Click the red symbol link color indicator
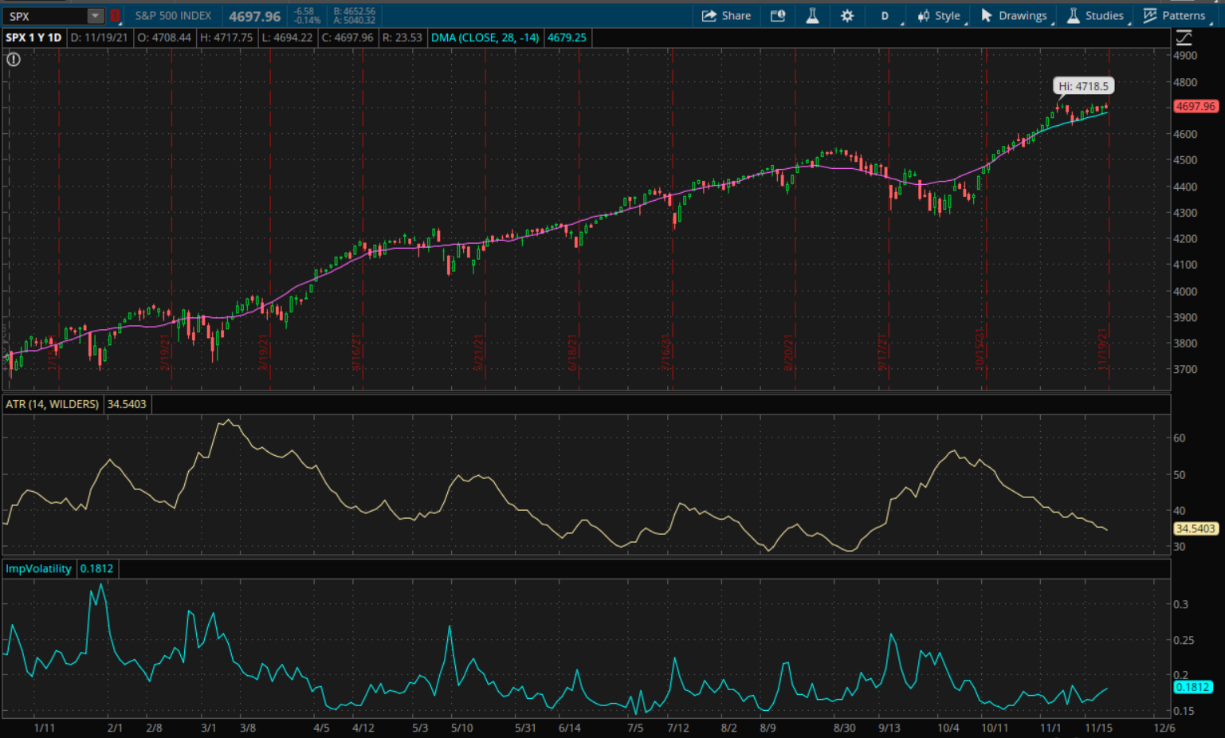Viewport: 1225px width, 738px height. click(x=115, y=16)
